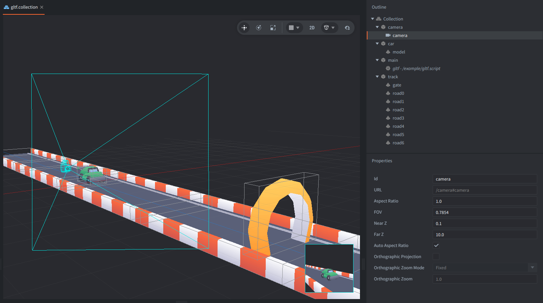543x303 pixels.
Task: Select the track game object label
Action: (393, 77)
